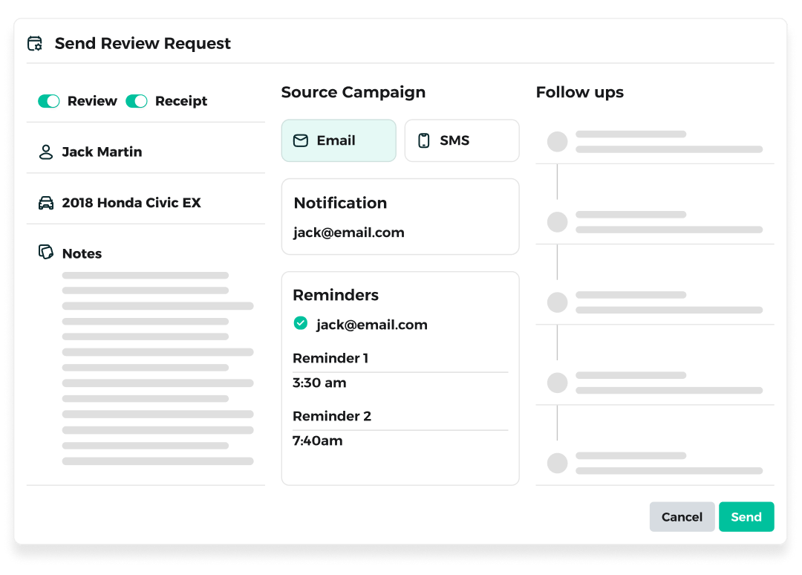
Task: Click the phone icon in SMS tab
Action: click(x=424, y=140)
